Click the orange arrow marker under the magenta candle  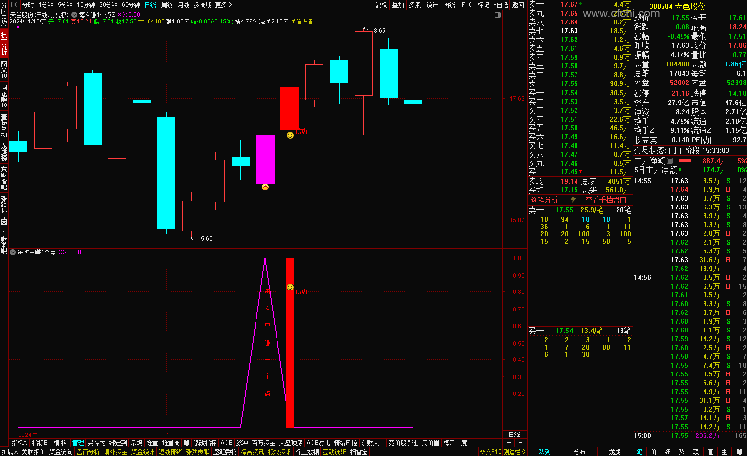[265, 187]
